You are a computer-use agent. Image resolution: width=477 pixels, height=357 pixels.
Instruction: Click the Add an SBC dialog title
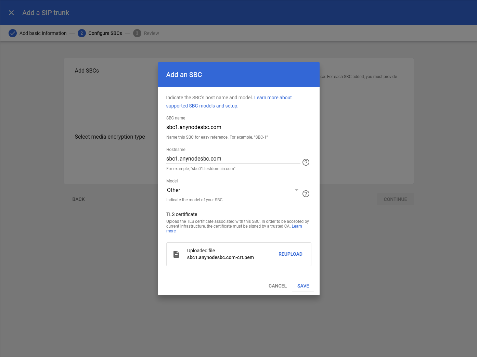click(184, 75)
